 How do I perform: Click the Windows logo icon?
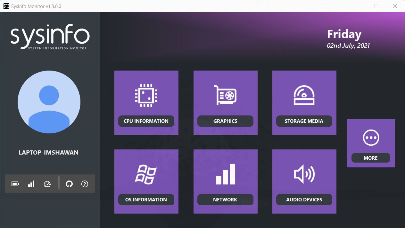(146, 174)
